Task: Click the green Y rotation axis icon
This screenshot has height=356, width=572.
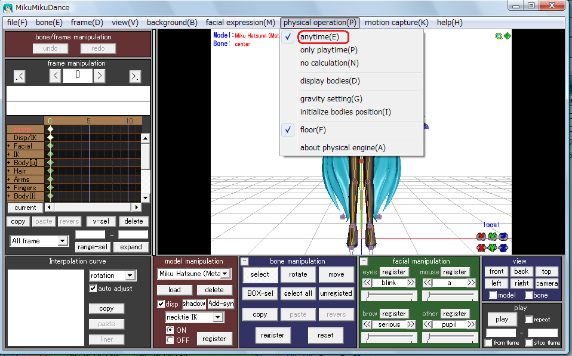Action: 493,237
